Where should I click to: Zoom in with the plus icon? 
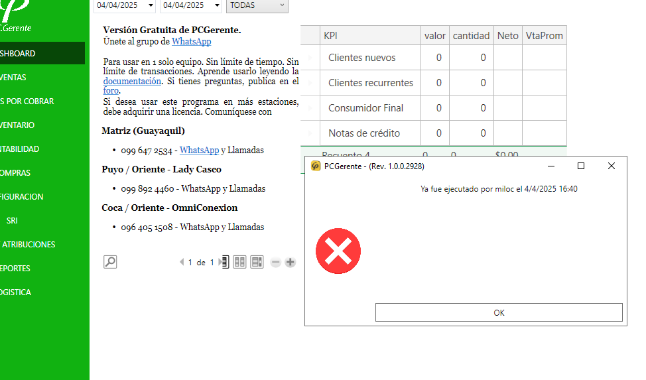[x=290, y=262]
